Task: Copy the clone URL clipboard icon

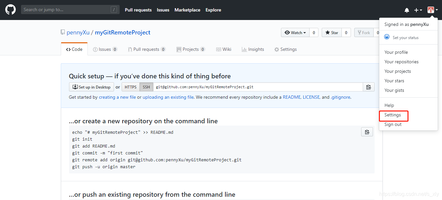Action: [x=368, y=87]
